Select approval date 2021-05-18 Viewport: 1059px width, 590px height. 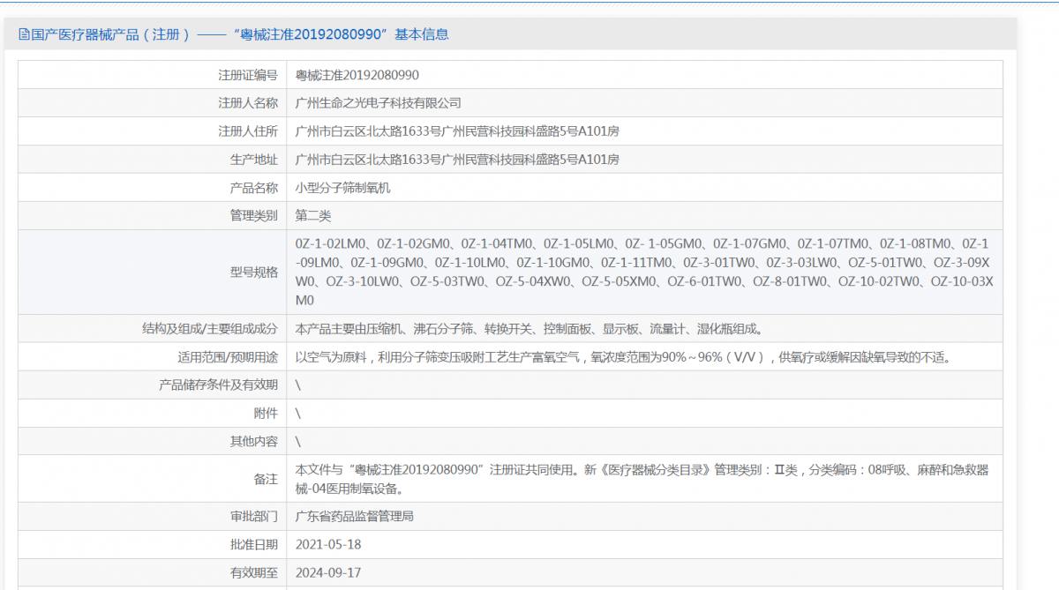[328, 544]
